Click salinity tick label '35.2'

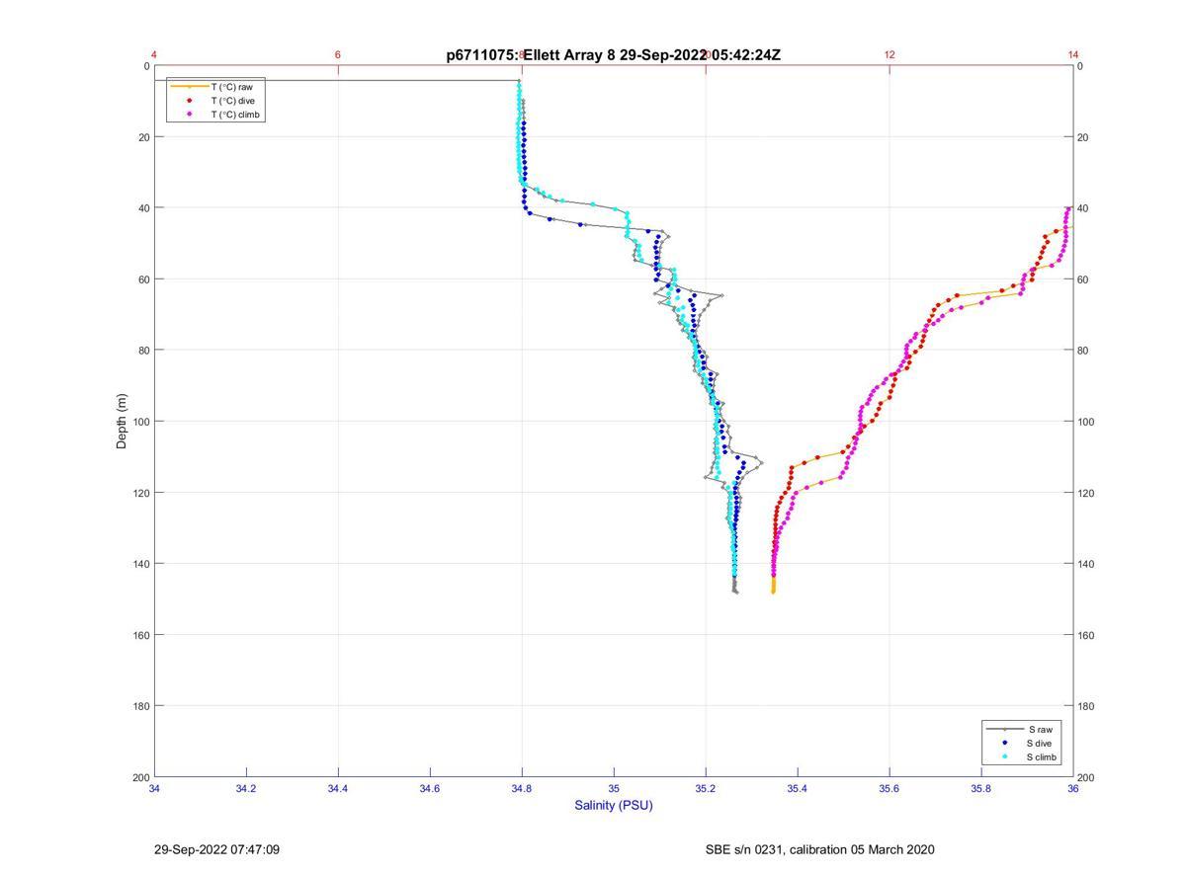pyautogui.click(x=706, y=788)
